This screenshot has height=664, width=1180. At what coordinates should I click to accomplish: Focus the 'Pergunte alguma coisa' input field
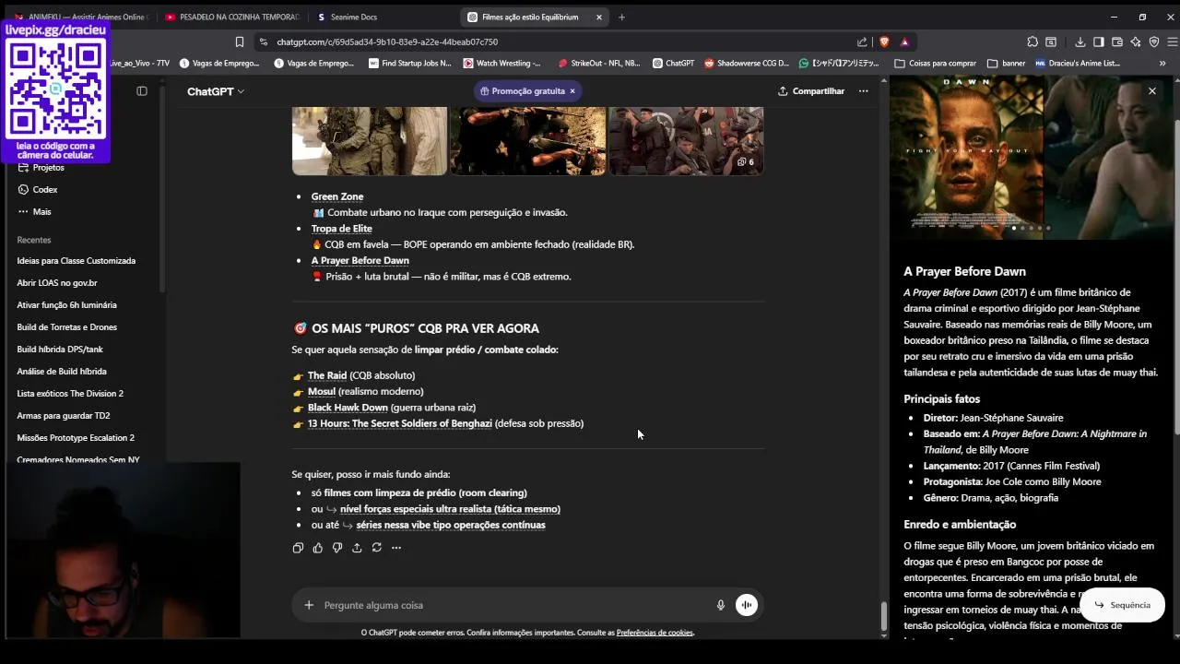pyautogui.click(x=516, y=605)
